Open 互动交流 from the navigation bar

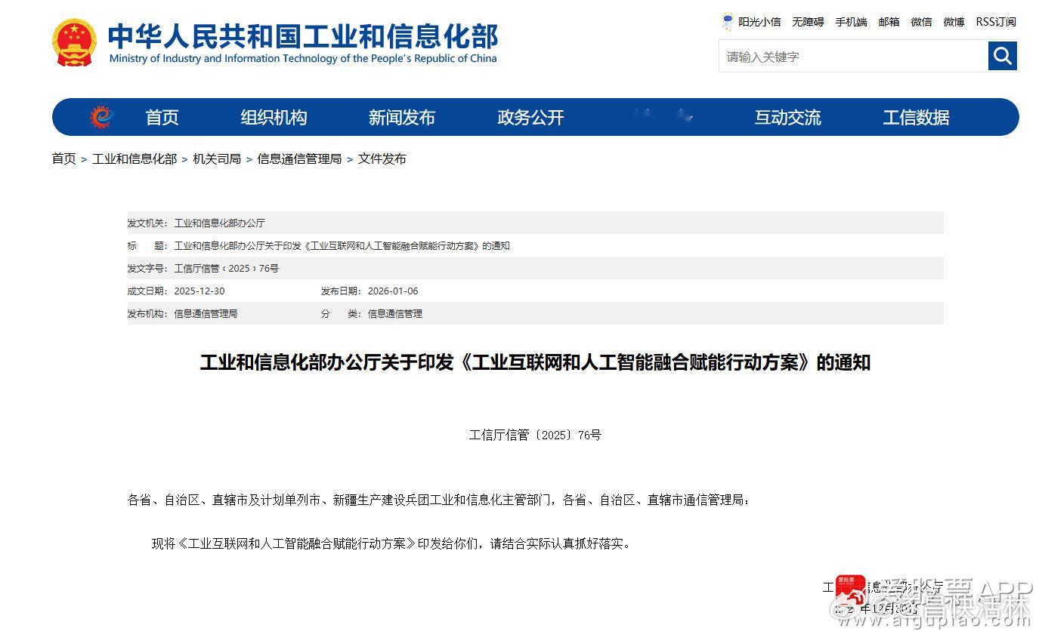[787, 117]
